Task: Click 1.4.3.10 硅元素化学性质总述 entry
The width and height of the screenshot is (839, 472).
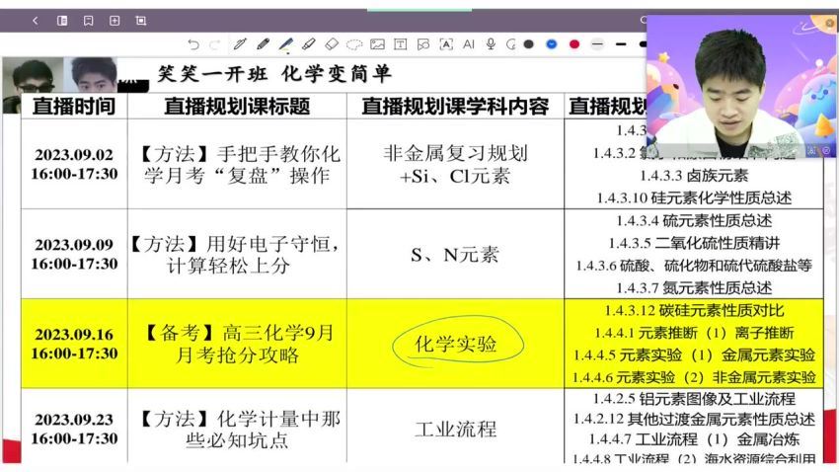Action: click(694, 198)
